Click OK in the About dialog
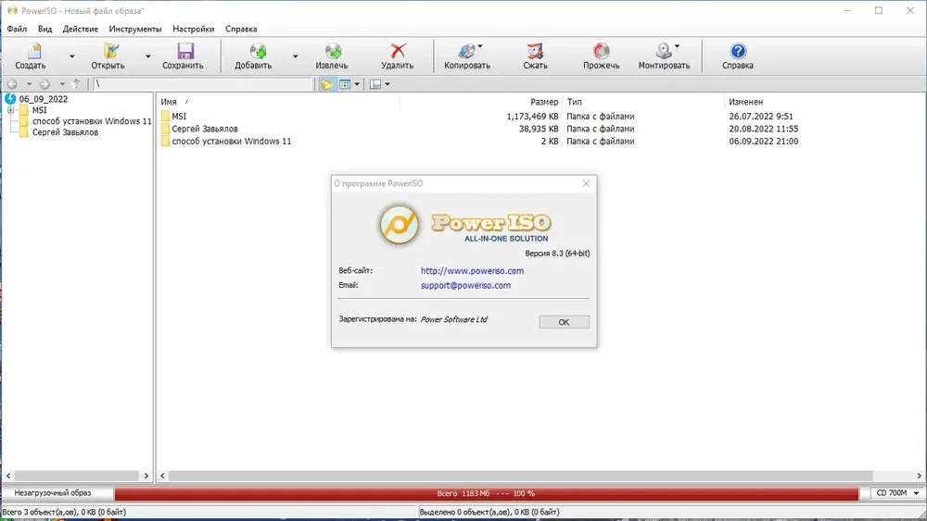 (564, 322)
